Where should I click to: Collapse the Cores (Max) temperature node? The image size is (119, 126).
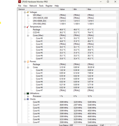(x=28, y=36)
